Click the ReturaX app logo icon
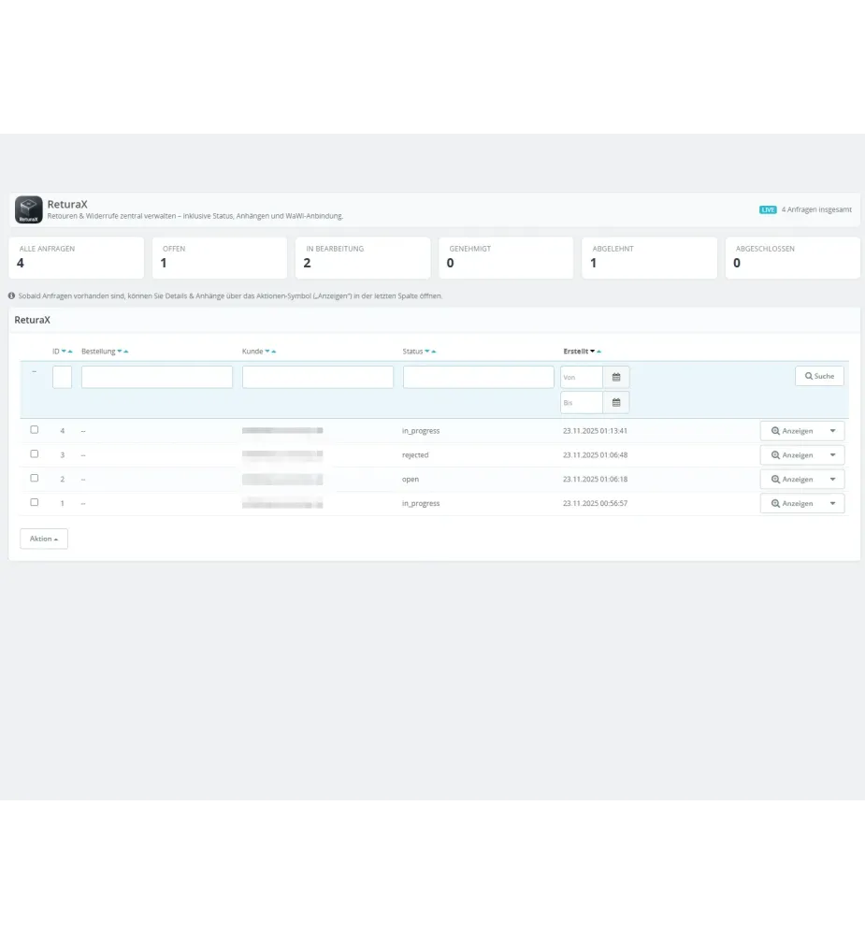Image resolution: width=865 pixels, height=935 pixels. click(28, 209)
